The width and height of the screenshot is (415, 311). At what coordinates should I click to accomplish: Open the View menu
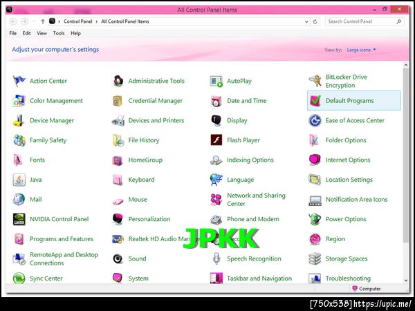pos(41,33)
